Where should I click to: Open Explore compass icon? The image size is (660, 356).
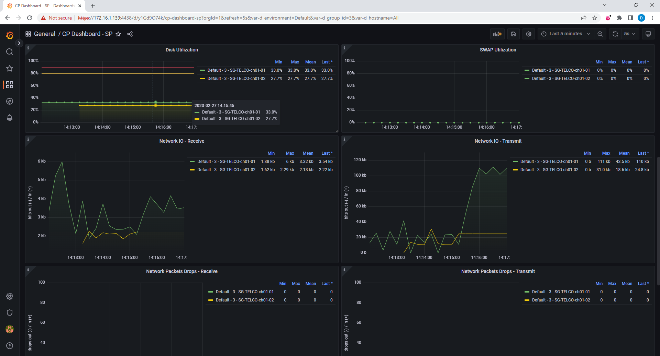(10, 101)
